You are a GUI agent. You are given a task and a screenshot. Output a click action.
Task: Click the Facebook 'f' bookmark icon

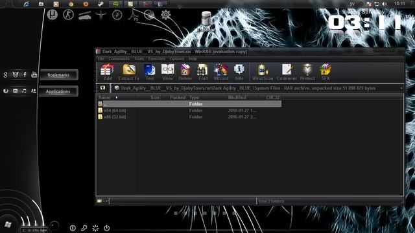coord(25,74)
